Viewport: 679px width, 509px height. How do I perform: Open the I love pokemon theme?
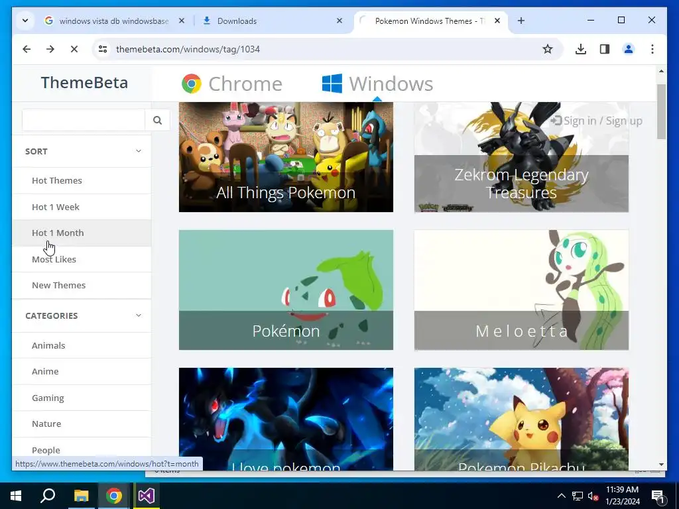286,419
